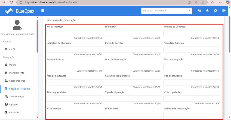This screenshot has height=120, width=231.
Task: Click Bem Vindo(a), Mariane Guimarães text
Action: [18, 34]
